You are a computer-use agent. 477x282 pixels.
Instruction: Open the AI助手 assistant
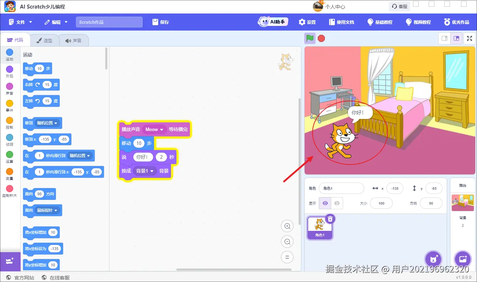click(273, 22)
